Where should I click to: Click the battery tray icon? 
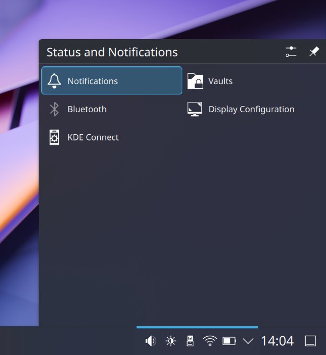coord(229,341)
